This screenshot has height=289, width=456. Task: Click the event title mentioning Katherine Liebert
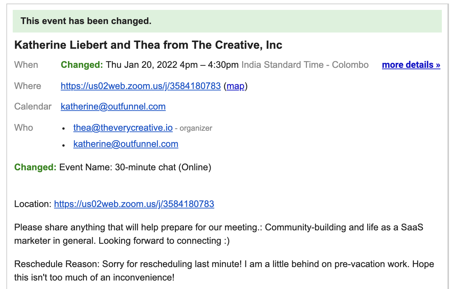(x=148, y=45)
